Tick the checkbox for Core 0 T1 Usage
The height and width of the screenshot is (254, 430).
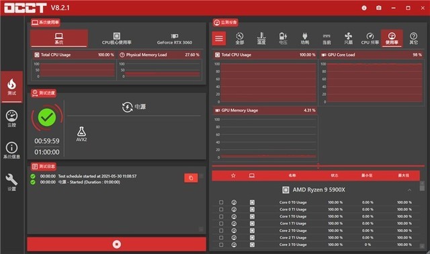(x=221, y=209)
